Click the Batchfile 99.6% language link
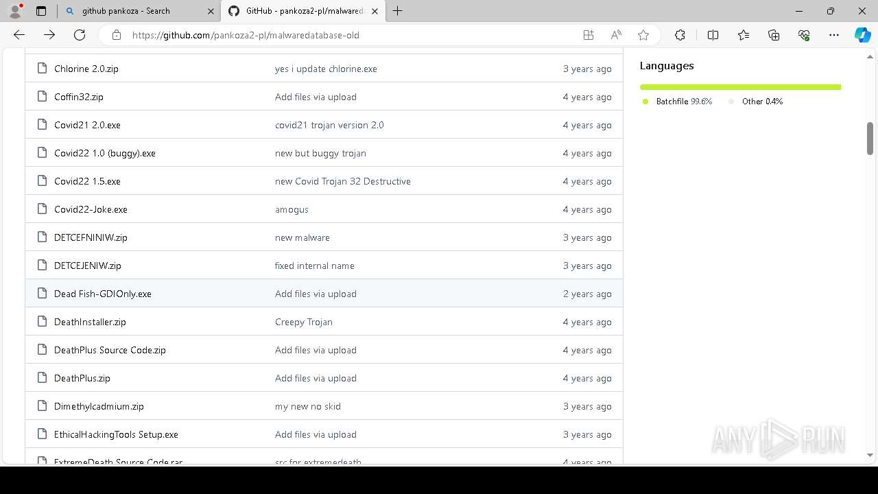This screenshot has height=494, width=878. (x=684, y=101)
